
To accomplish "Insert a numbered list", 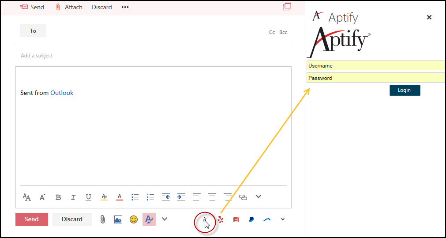I will [150, 197].
